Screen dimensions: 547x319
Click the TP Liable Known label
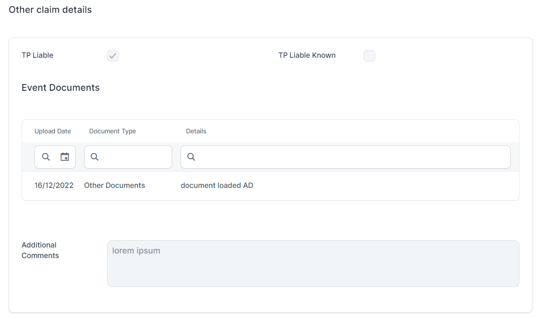click(307, 55)
